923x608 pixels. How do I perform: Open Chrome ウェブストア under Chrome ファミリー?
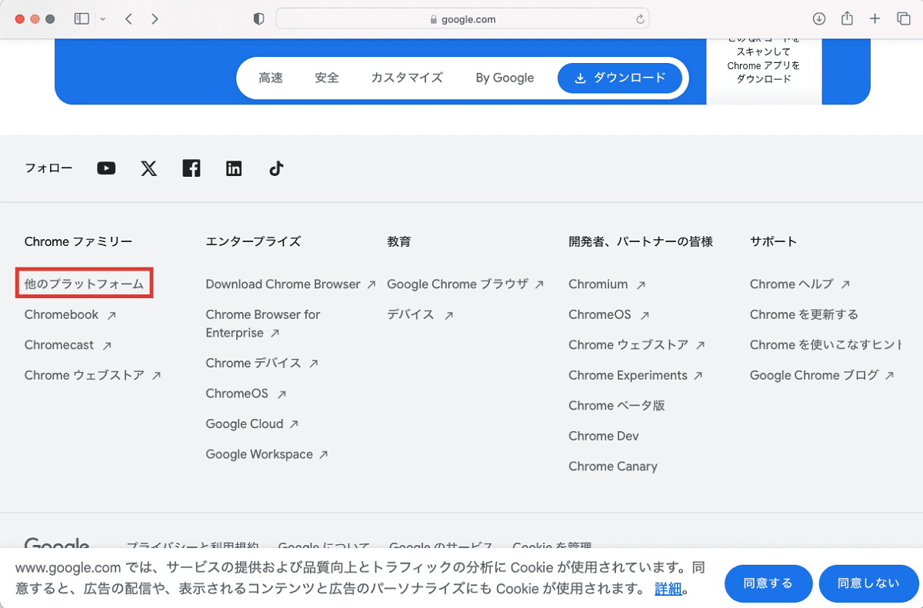coord(92,375)
